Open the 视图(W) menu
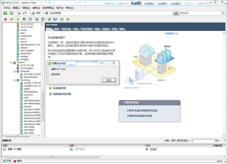The image size is (228, 164). (26, 8)
